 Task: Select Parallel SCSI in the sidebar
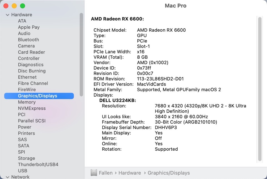click(x=32, y=121)
